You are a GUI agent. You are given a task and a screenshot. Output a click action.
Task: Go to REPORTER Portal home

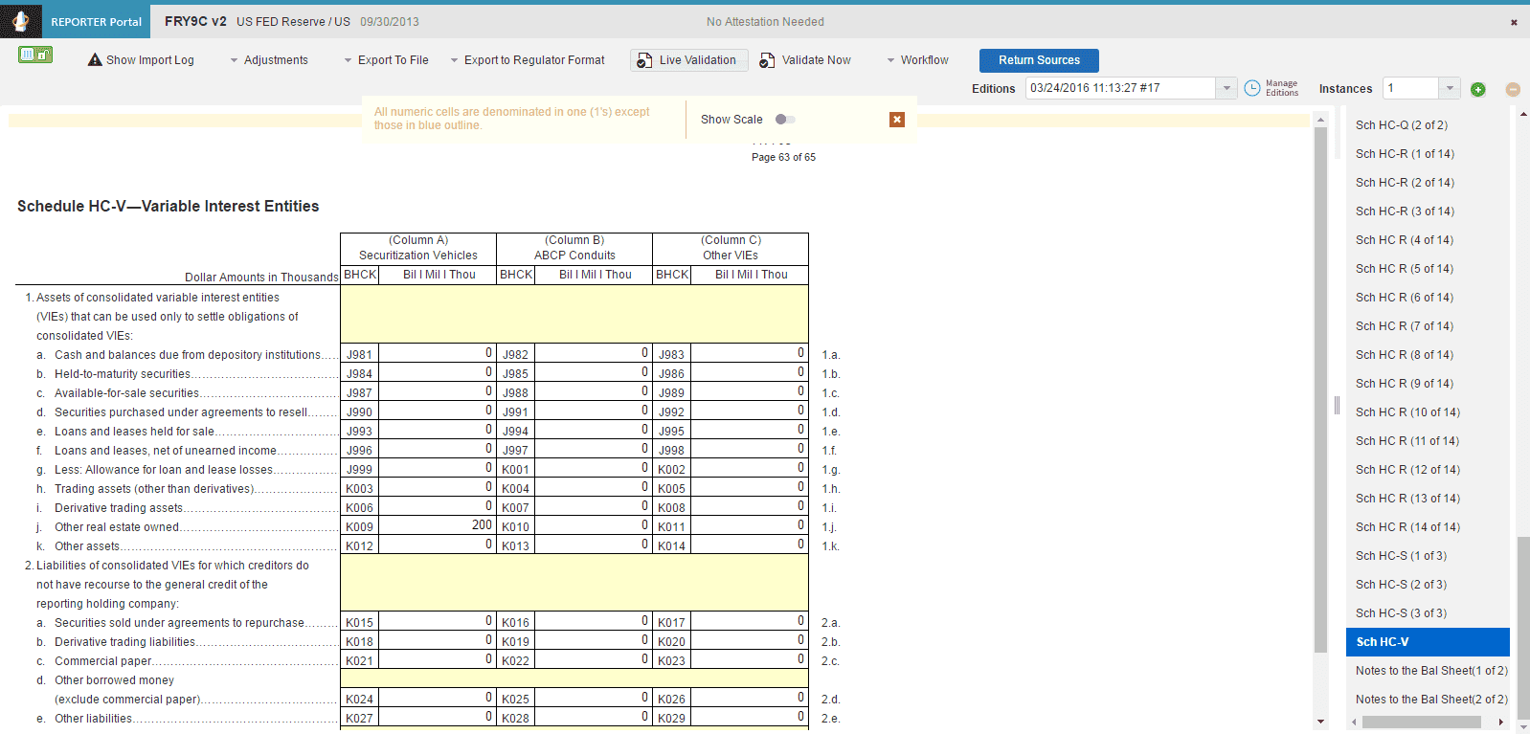(96, 21)
